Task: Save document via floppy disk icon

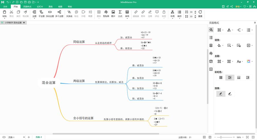Action: (x=25, y=2)
